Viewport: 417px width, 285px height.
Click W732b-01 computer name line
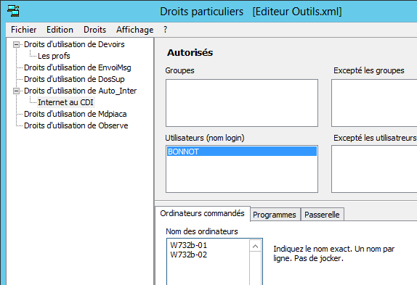pyautogui.click(x=189, y=245)
